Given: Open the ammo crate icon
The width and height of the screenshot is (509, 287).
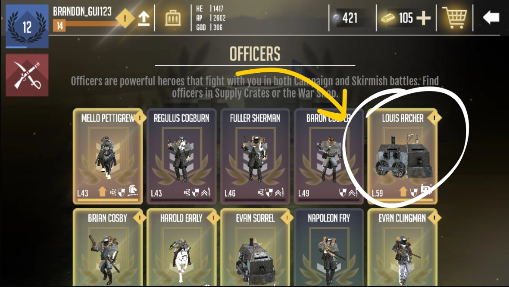Looking at the screenshot, I should coord(173,18).
